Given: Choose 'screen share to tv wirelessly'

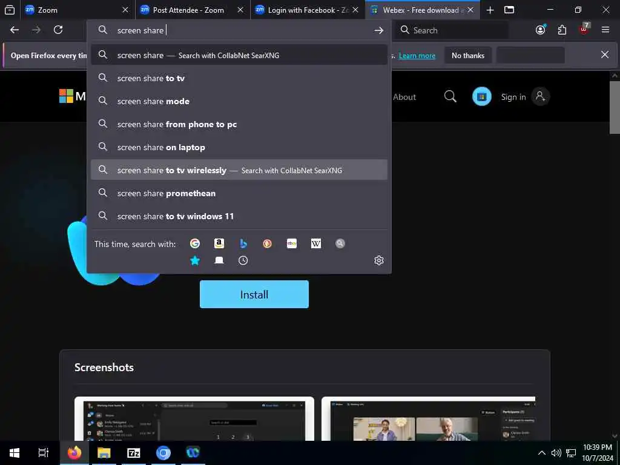Looking at the screenshot, I should (239, 170).
